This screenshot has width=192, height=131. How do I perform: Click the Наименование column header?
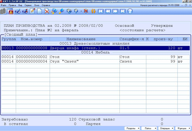point(84,39)
